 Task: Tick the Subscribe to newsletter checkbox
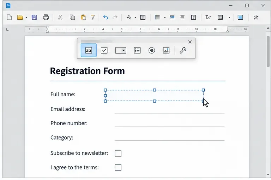tap(118, 154)
